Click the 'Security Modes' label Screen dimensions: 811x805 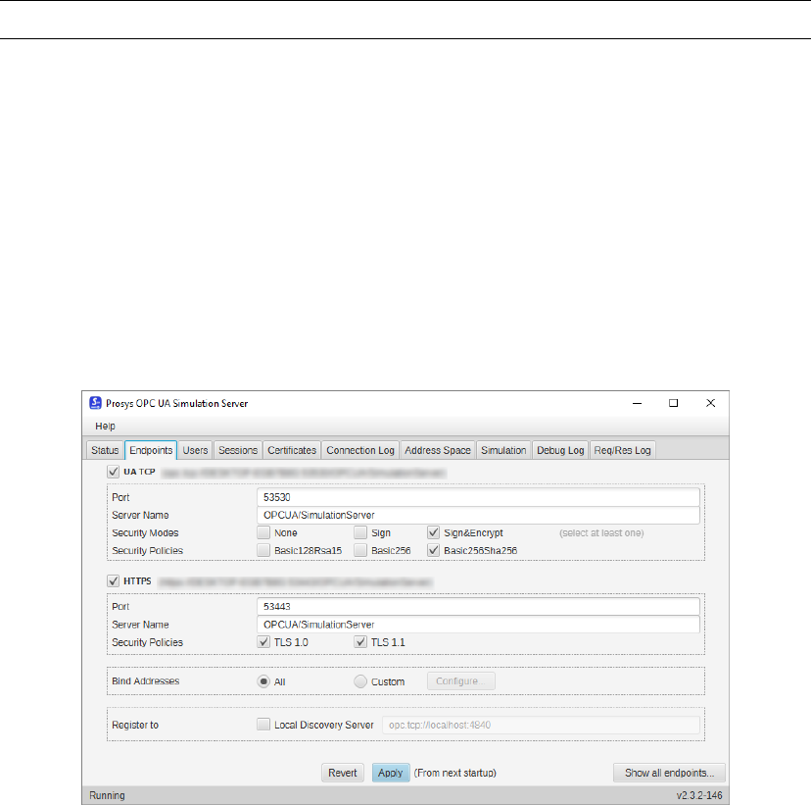(145, 532)
